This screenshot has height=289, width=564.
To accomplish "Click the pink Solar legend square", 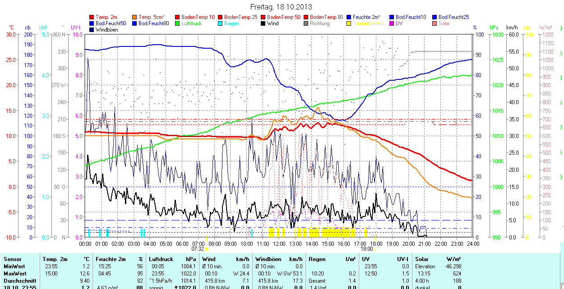I will (435, 23).
